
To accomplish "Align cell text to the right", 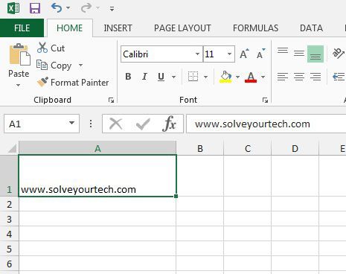I will pyautogui.click(x=315, y=77).
